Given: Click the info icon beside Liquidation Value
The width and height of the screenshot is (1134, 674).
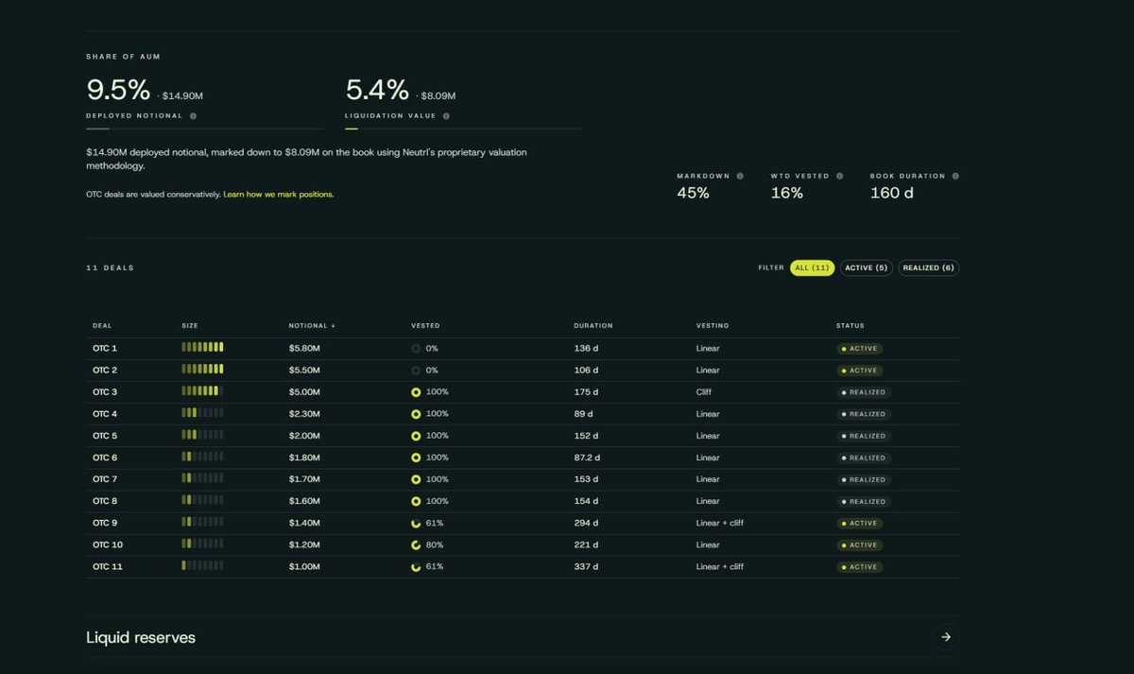Looking at the screenshot, I should click(x=446, y=116).
